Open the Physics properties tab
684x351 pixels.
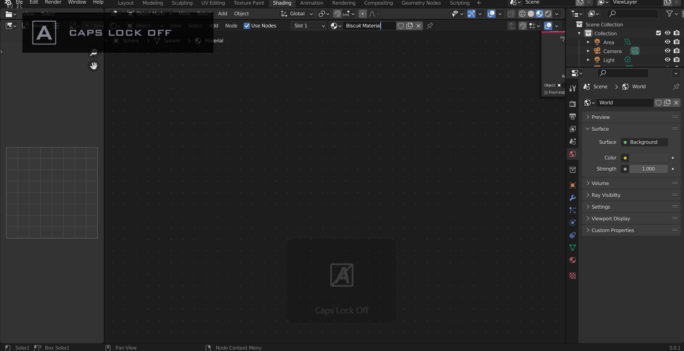572,222
